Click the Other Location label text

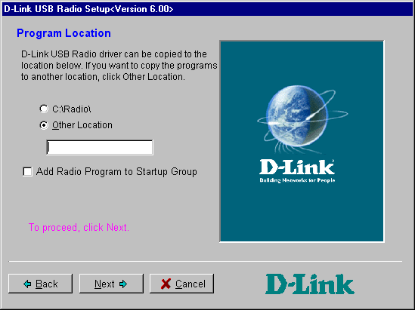82,125
